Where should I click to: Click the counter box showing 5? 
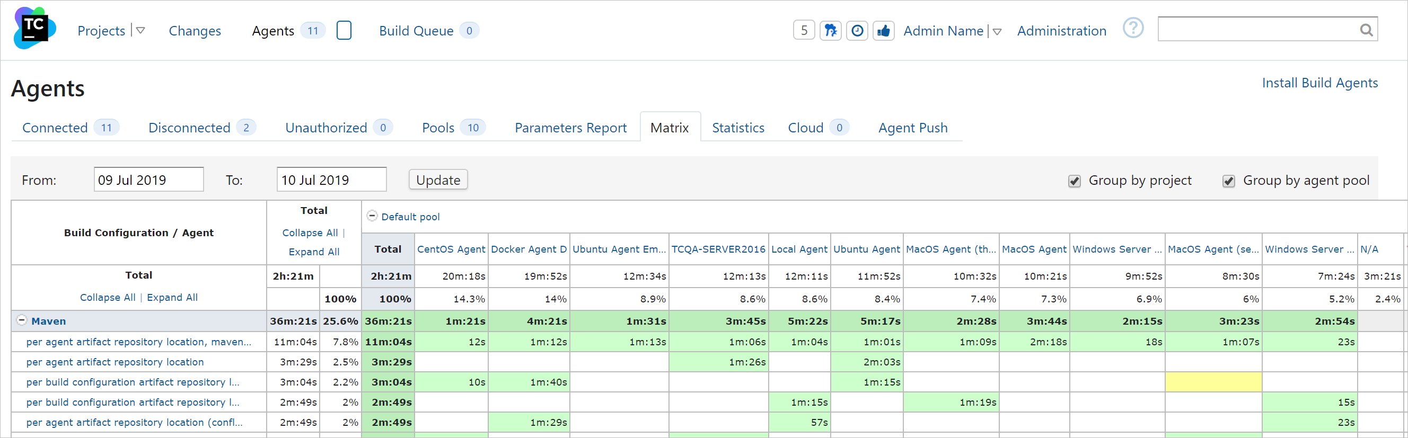point(804,31)
